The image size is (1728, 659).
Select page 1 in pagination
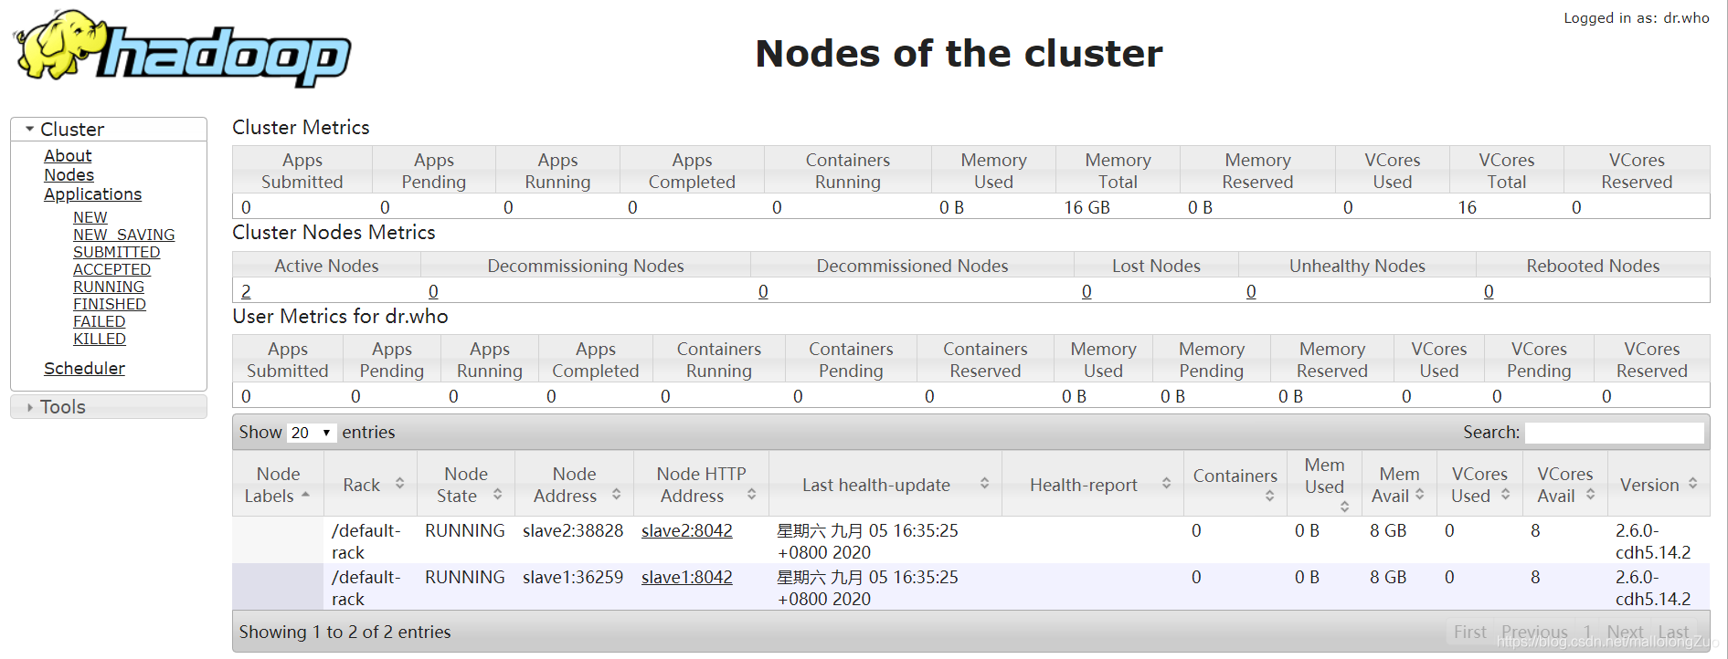point(1588,633)
